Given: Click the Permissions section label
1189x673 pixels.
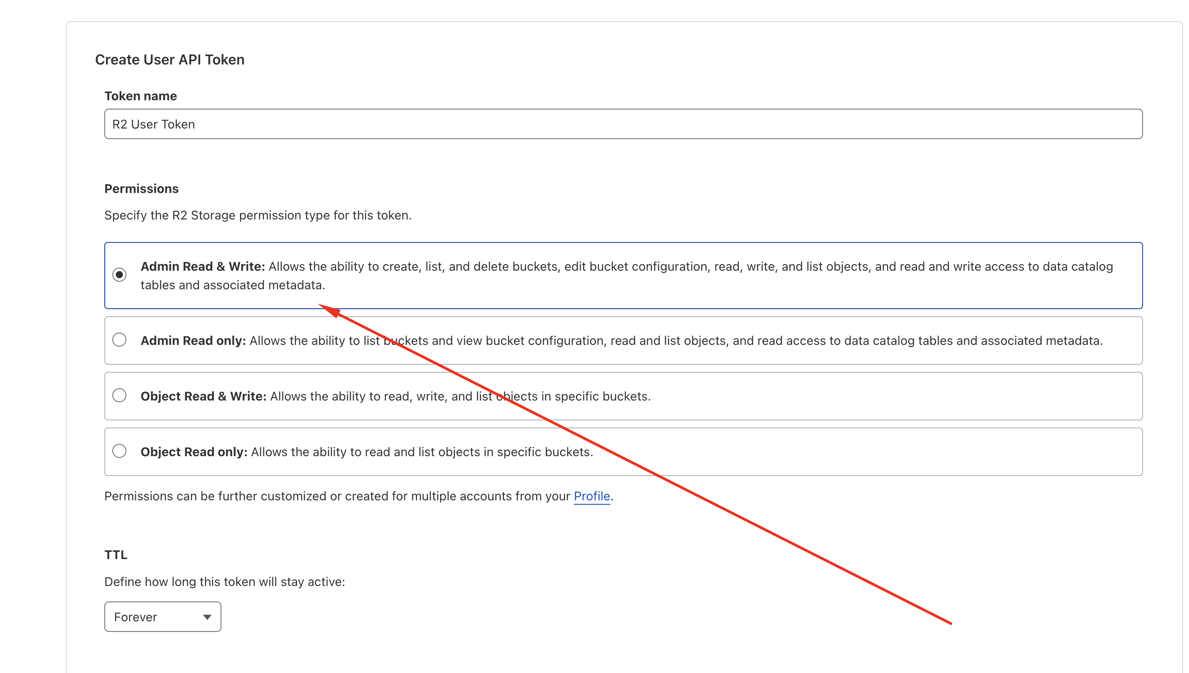Looking at the screenshot, I should point(141,188).
